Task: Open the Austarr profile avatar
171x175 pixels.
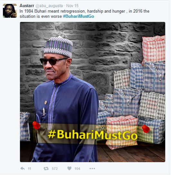Action: [x=10, y=11]
